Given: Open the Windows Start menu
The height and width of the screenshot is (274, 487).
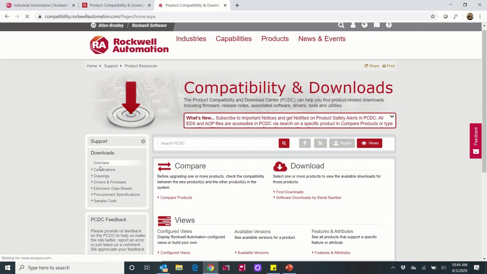Looking at the screenshot, I should (8, 268).
